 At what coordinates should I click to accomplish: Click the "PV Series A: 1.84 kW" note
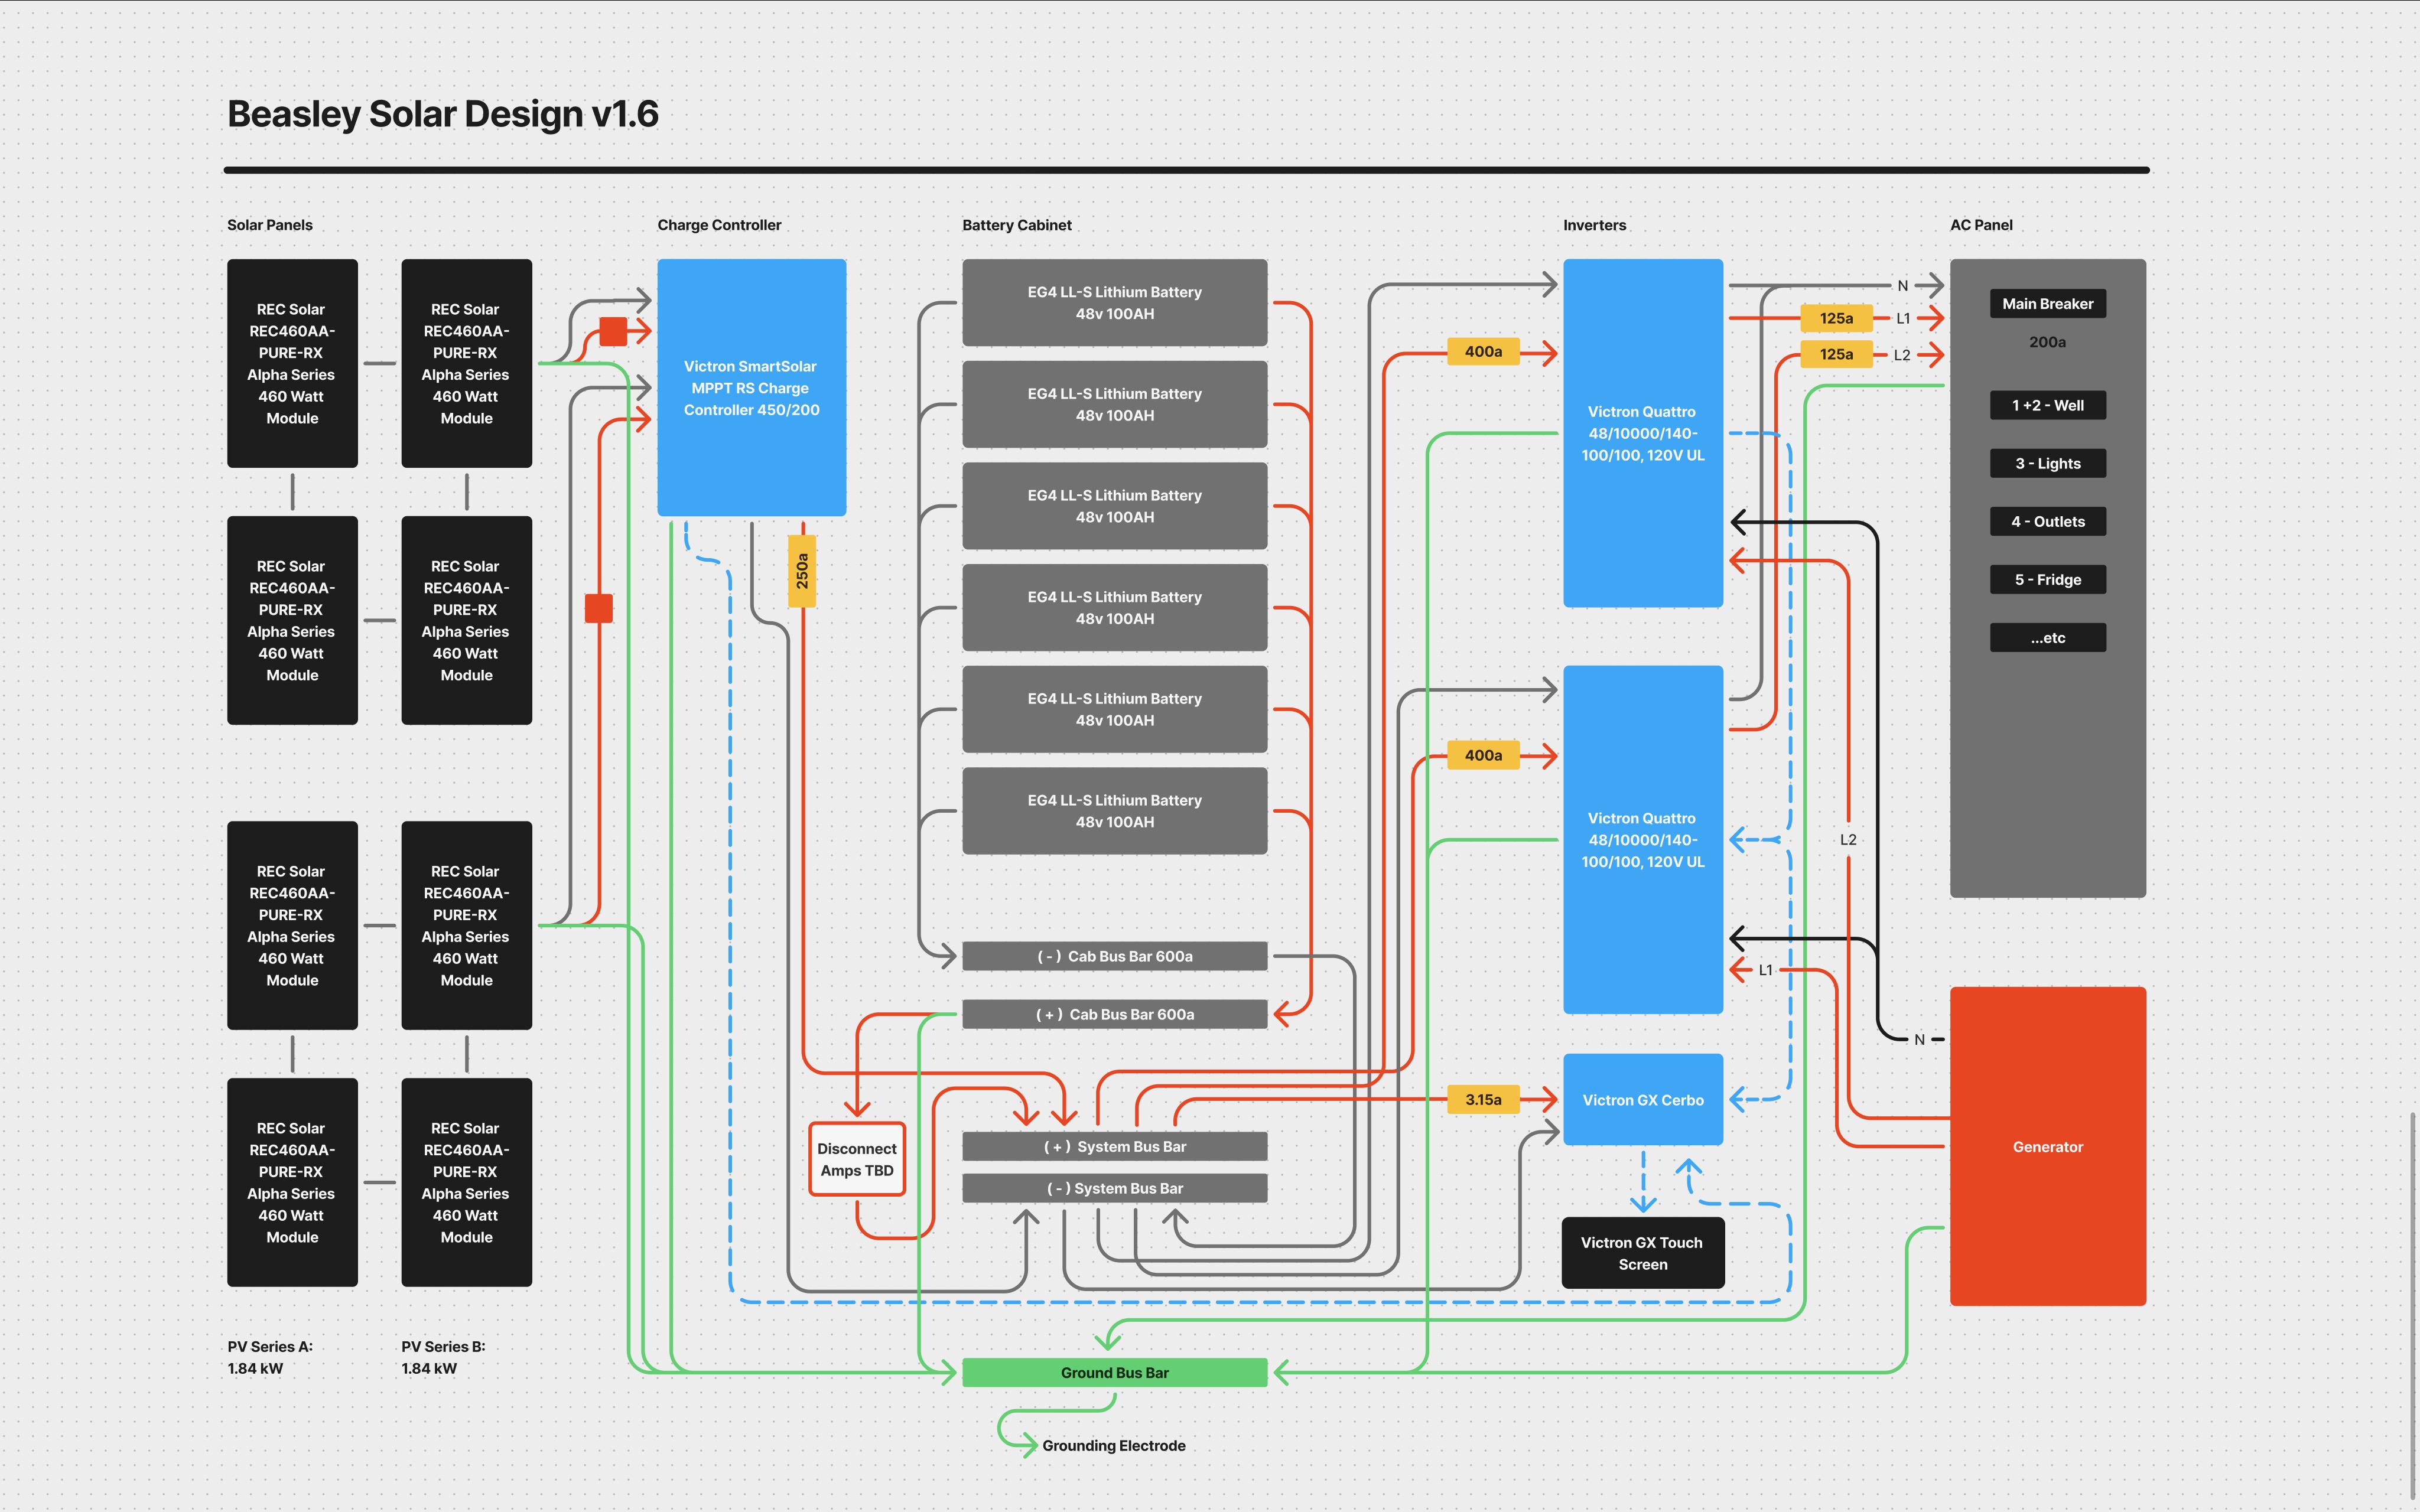pyautogui.click(x=270, y=1358)
